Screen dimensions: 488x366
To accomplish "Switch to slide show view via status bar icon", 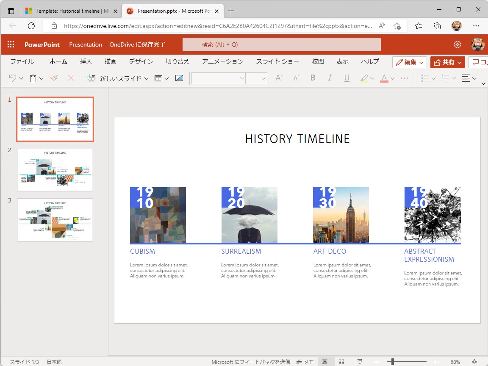I will 358,362.
